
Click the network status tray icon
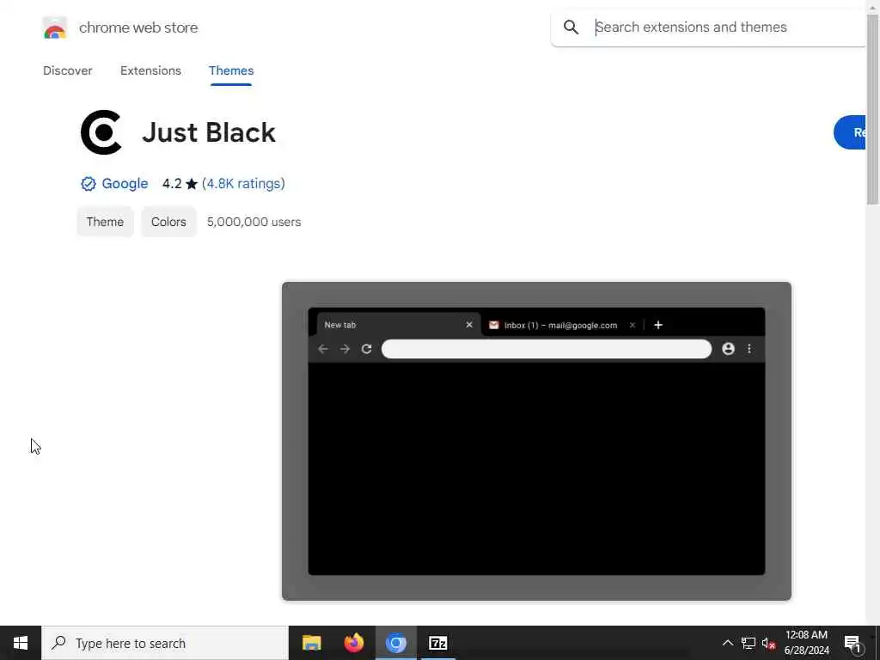[749, 643]
